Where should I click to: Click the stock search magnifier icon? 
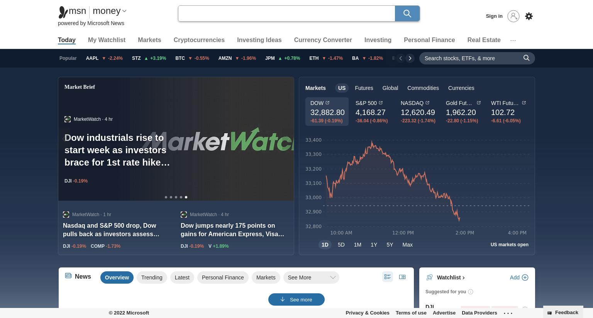(526, 58)
